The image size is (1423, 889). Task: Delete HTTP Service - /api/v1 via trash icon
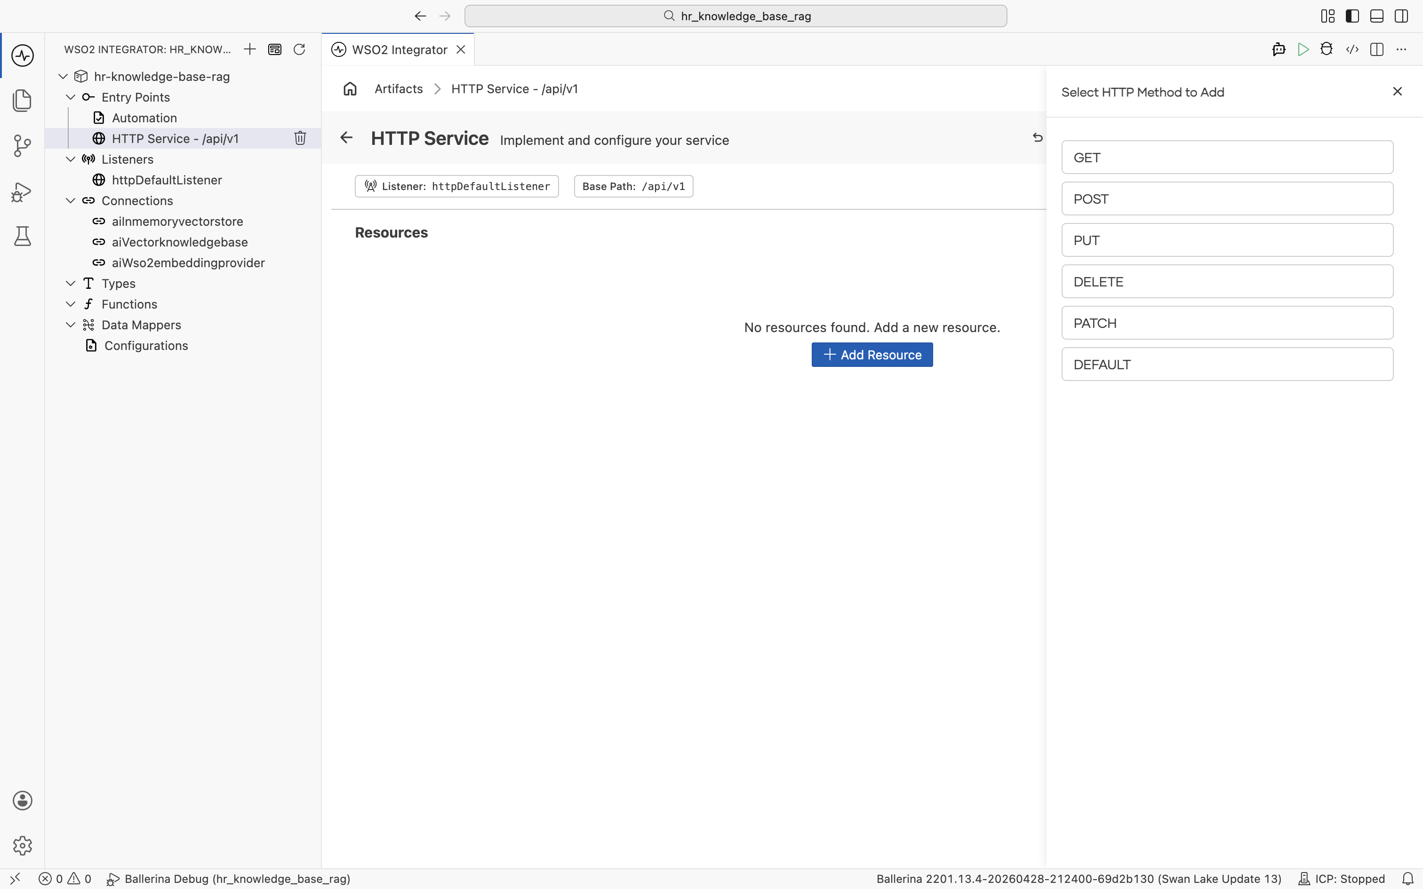click(x=300, y=138)
